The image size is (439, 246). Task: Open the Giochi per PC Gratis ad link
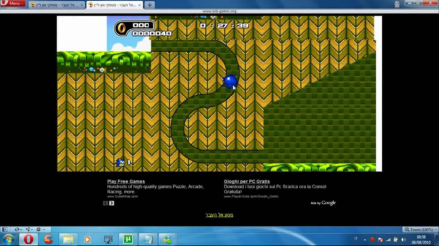[x=247, y=181]
